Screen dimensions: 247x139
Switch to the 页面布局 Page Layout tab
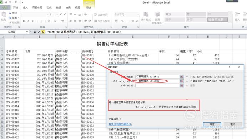click(x=37, y=7)
